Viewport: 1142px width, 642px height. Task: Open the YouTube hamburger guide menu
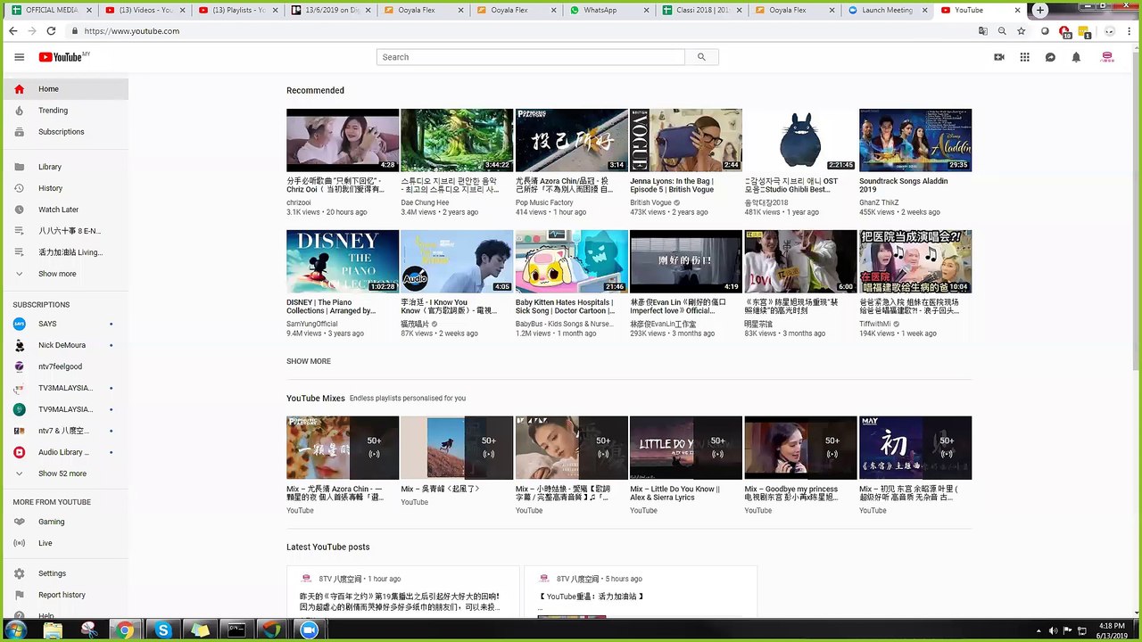tap(20, 57)
